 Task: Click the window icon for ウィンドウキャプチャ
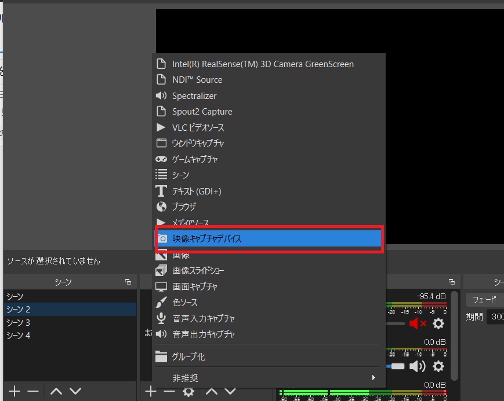click(x=161, y=143)
